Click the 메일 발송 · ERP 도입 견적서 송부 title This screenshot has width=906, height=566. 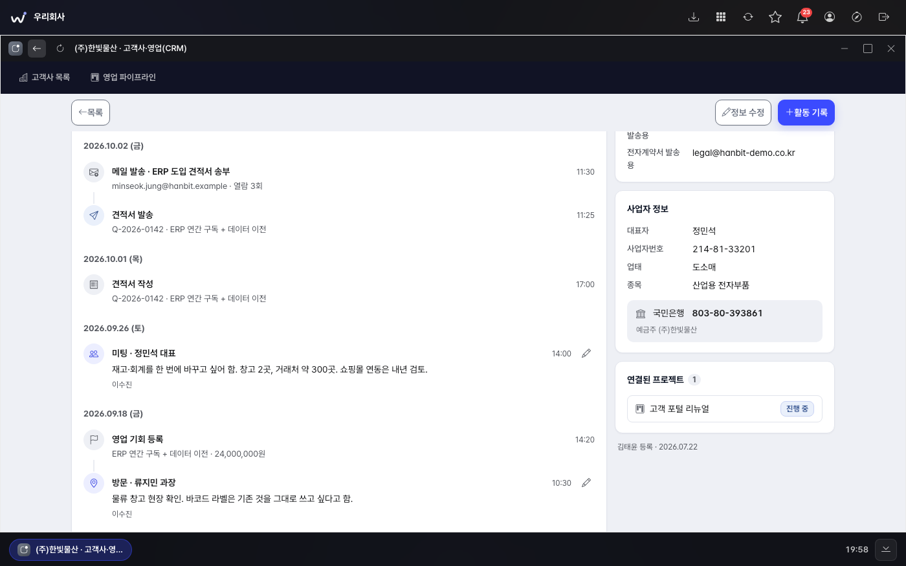click(x=171, y=171)
